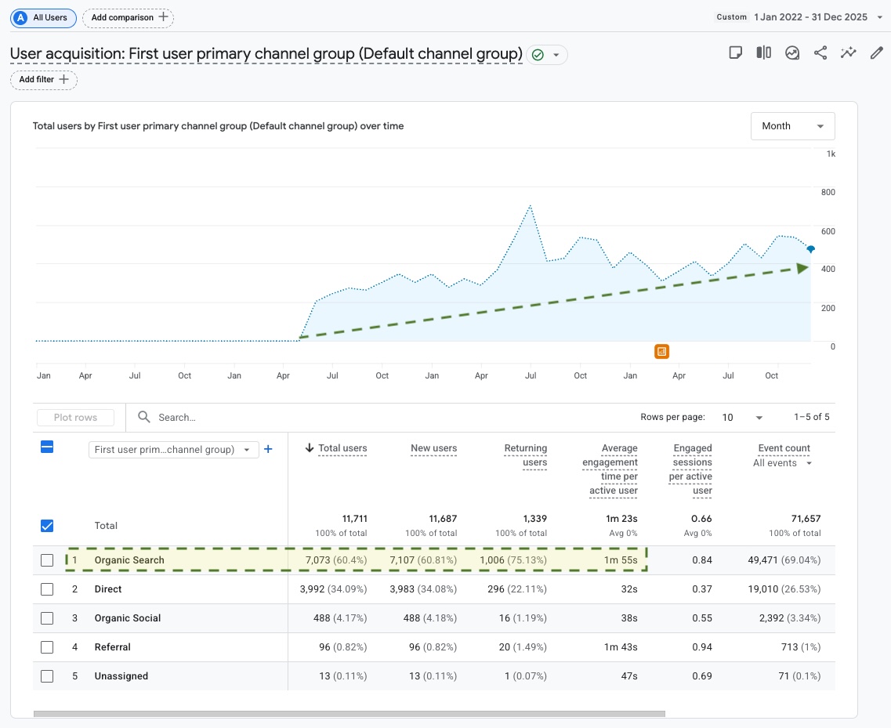Viewport: 891px width, 728px height.
Task: Click the event count total 71,657
Action: [806, 519]
